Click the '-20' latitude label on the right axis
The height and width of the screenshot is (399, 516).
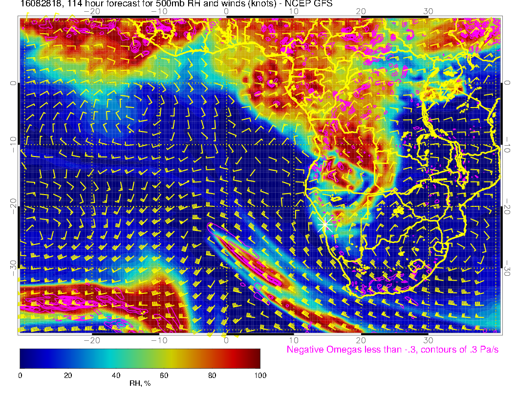[508, 206]
